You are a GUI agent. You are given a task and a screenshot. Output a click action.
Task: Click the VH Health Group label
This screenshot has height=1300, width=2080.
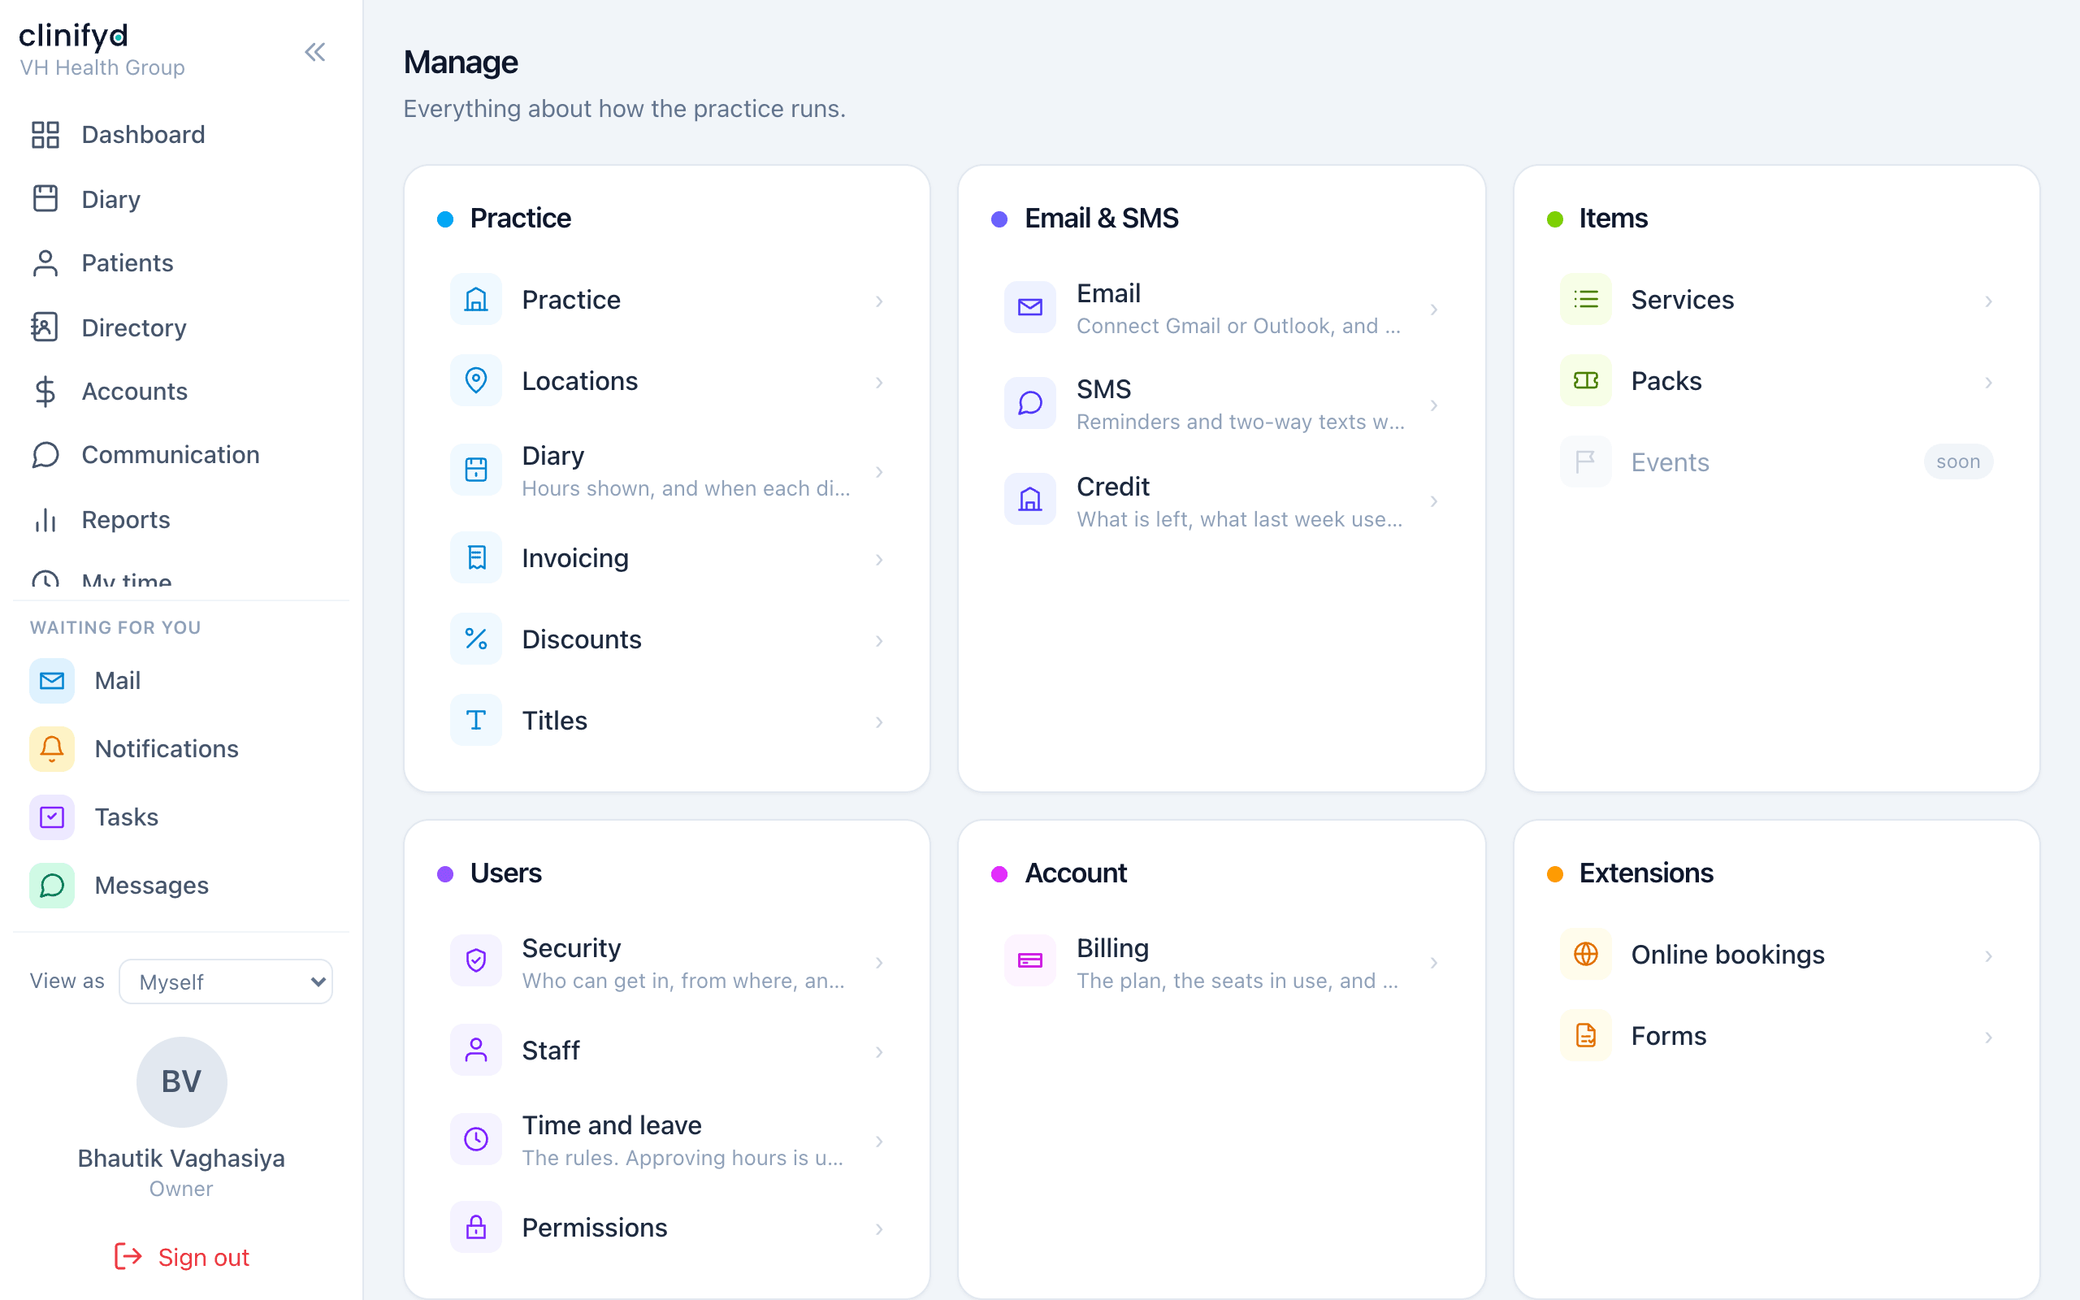point(102,67)
